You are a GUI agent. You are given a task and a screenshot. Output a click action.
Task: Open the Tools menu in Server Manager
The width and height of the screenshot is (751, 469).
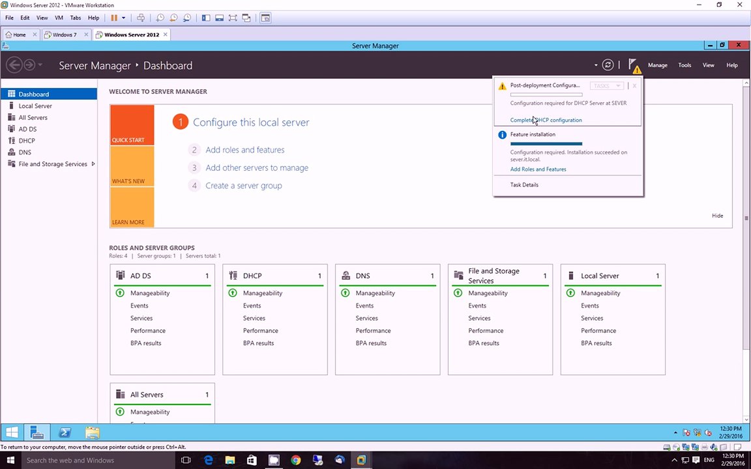[685, 65]
